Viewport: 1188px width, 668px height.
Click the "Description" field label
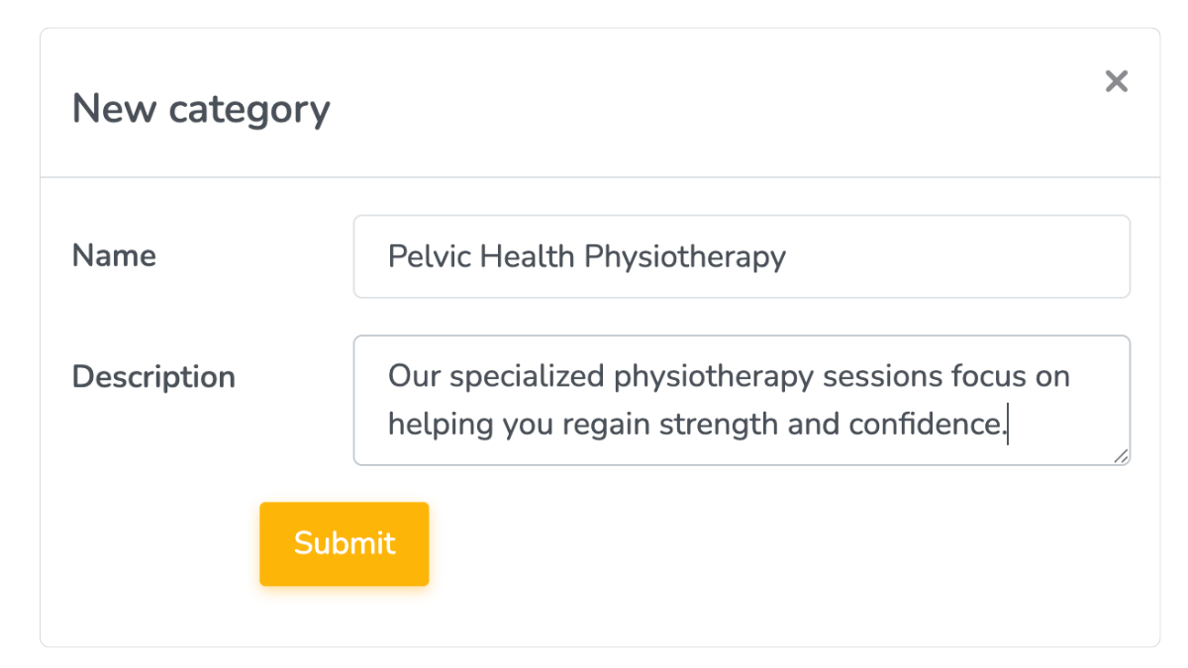tap(153, 377)
